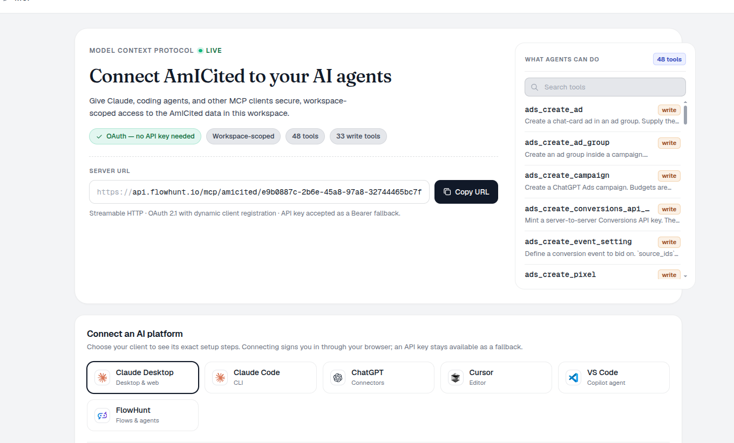Image resolution: width=734 pixels, height=443 pixels.
Task: Click the copy icon in Copy URL
Action: click(447, 192)
